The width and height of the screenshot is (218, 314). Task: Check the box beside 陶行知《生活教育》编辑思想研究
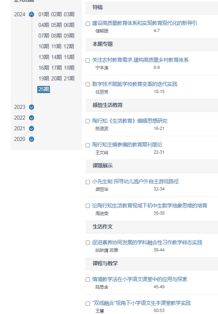(x=88, y=121)
